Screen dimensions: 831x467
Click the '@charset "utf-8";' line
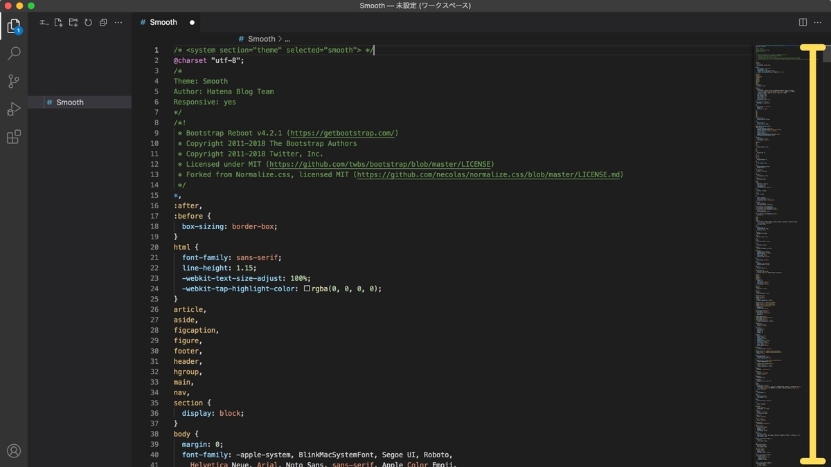208,60
